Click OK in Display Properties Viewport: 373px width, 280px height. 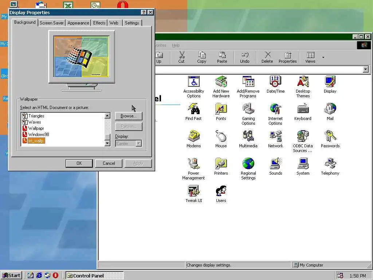click(79, 163)
